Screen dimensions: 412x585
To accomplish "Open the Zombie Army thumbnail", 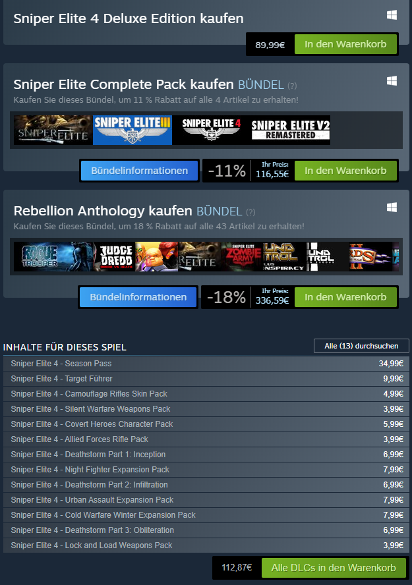I will pos(242,256).
